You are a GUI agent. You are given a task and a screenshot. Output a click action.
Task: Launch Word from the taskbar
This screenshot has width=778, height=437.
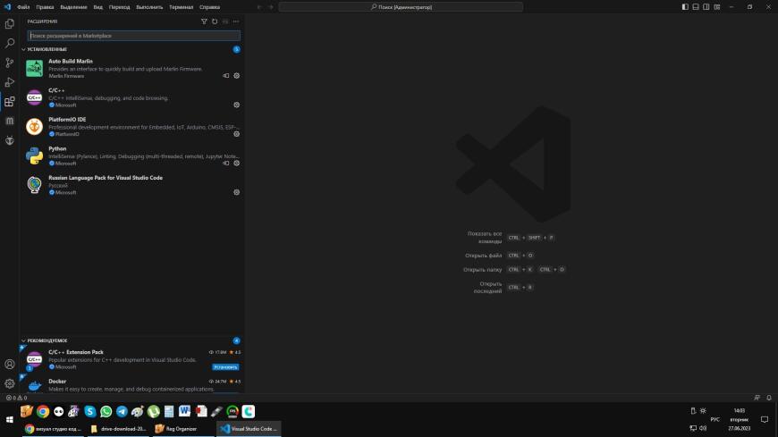184,411
